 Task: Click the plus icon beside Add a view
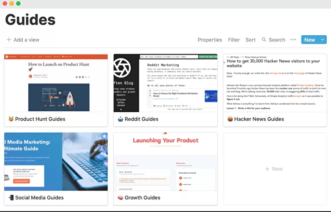(9, 40)
